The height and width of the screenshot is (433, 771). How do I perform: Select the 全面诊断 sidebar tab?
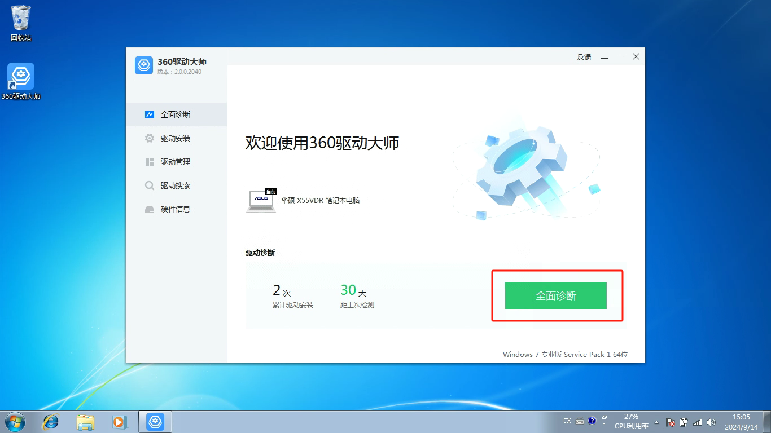pos(176,114)
